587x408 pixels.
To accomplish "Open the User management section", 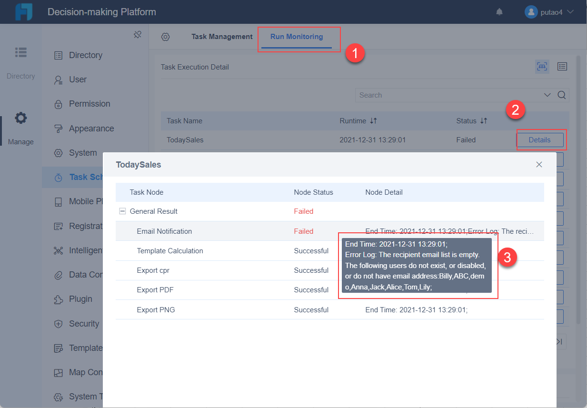I will tap(71, 79).
